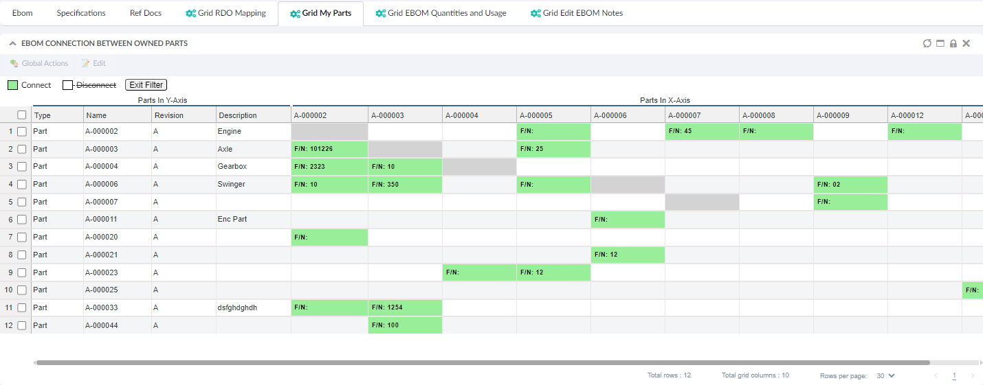Click the Grid RDO Mapping gear icon
This screenshot has height=385, width=983.
click(190, 13)
